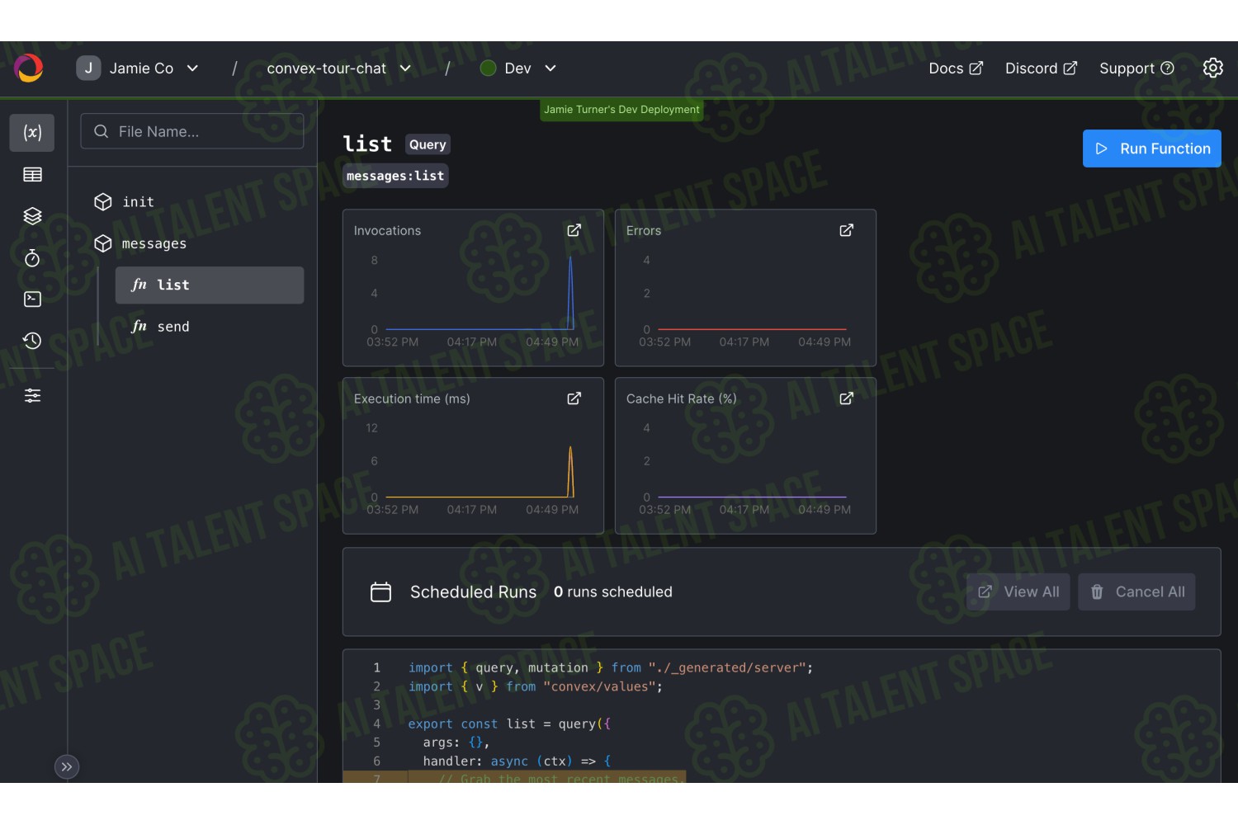Click the Query type badge
The width and height of the screenshot is (1238, 825).
click(x=428, y=144)
